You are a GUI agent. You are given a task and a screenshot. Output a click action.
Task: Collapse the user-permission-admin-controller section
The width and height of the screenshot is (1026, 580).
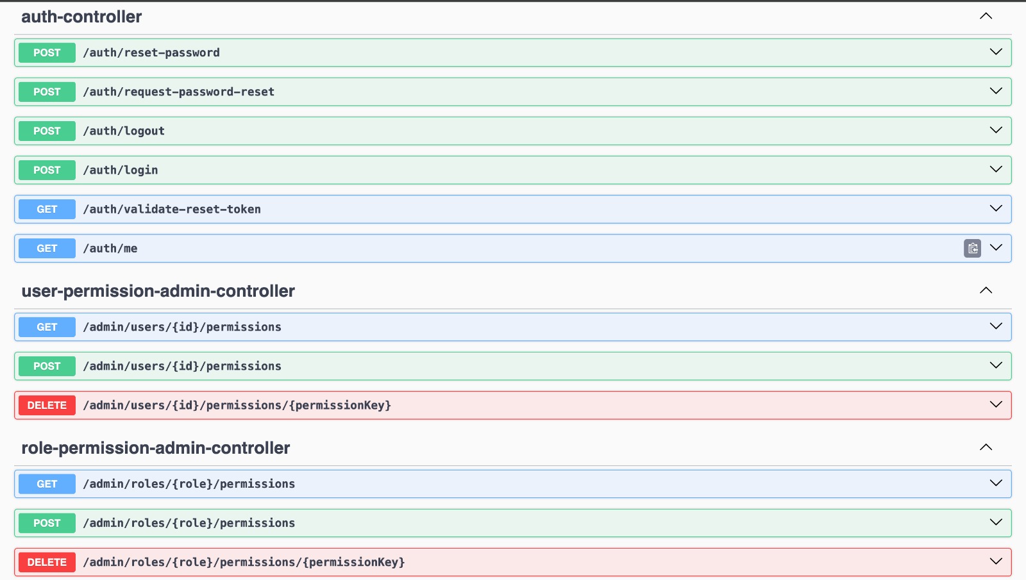pos(986,290)
